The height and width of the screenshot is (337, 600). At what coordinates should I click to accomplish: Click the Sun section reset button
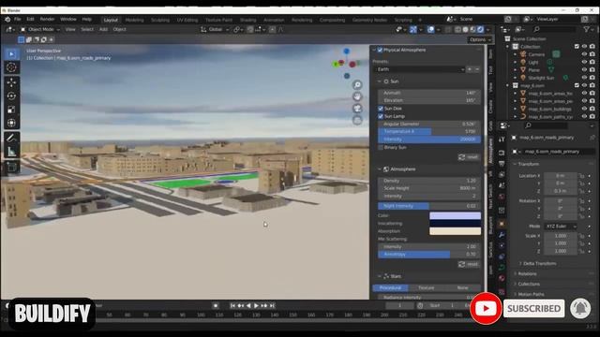[x=469, y=157]
